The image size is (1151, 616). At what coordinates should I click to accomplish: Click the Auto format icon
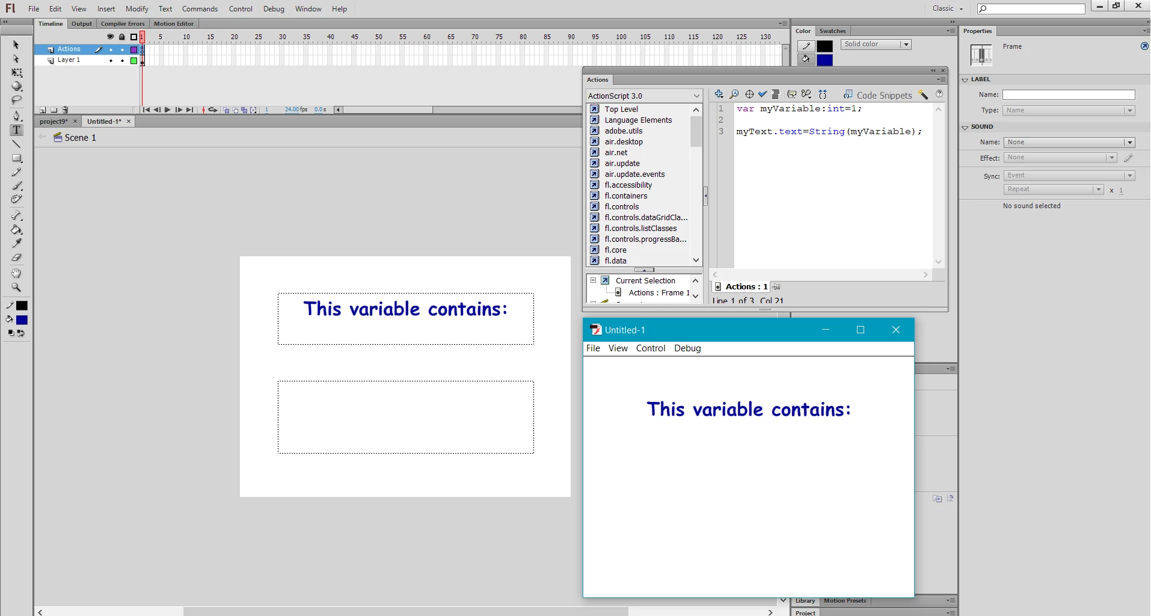click(x=776, y=94)
